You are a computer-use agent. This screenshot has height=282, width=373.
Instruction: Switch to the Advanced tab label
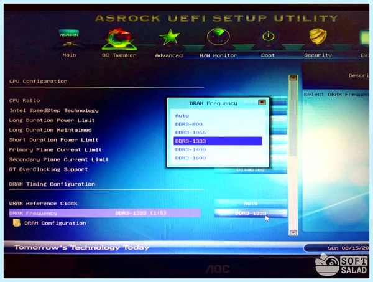(x=169, y=55)
